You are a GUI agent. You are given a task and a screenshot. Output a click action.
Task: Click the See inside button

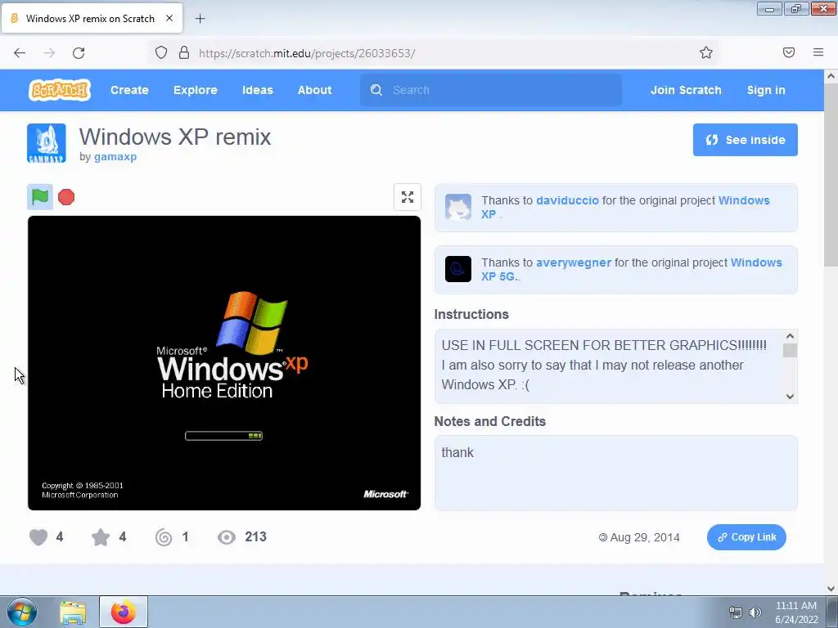(x=745, y=140)
